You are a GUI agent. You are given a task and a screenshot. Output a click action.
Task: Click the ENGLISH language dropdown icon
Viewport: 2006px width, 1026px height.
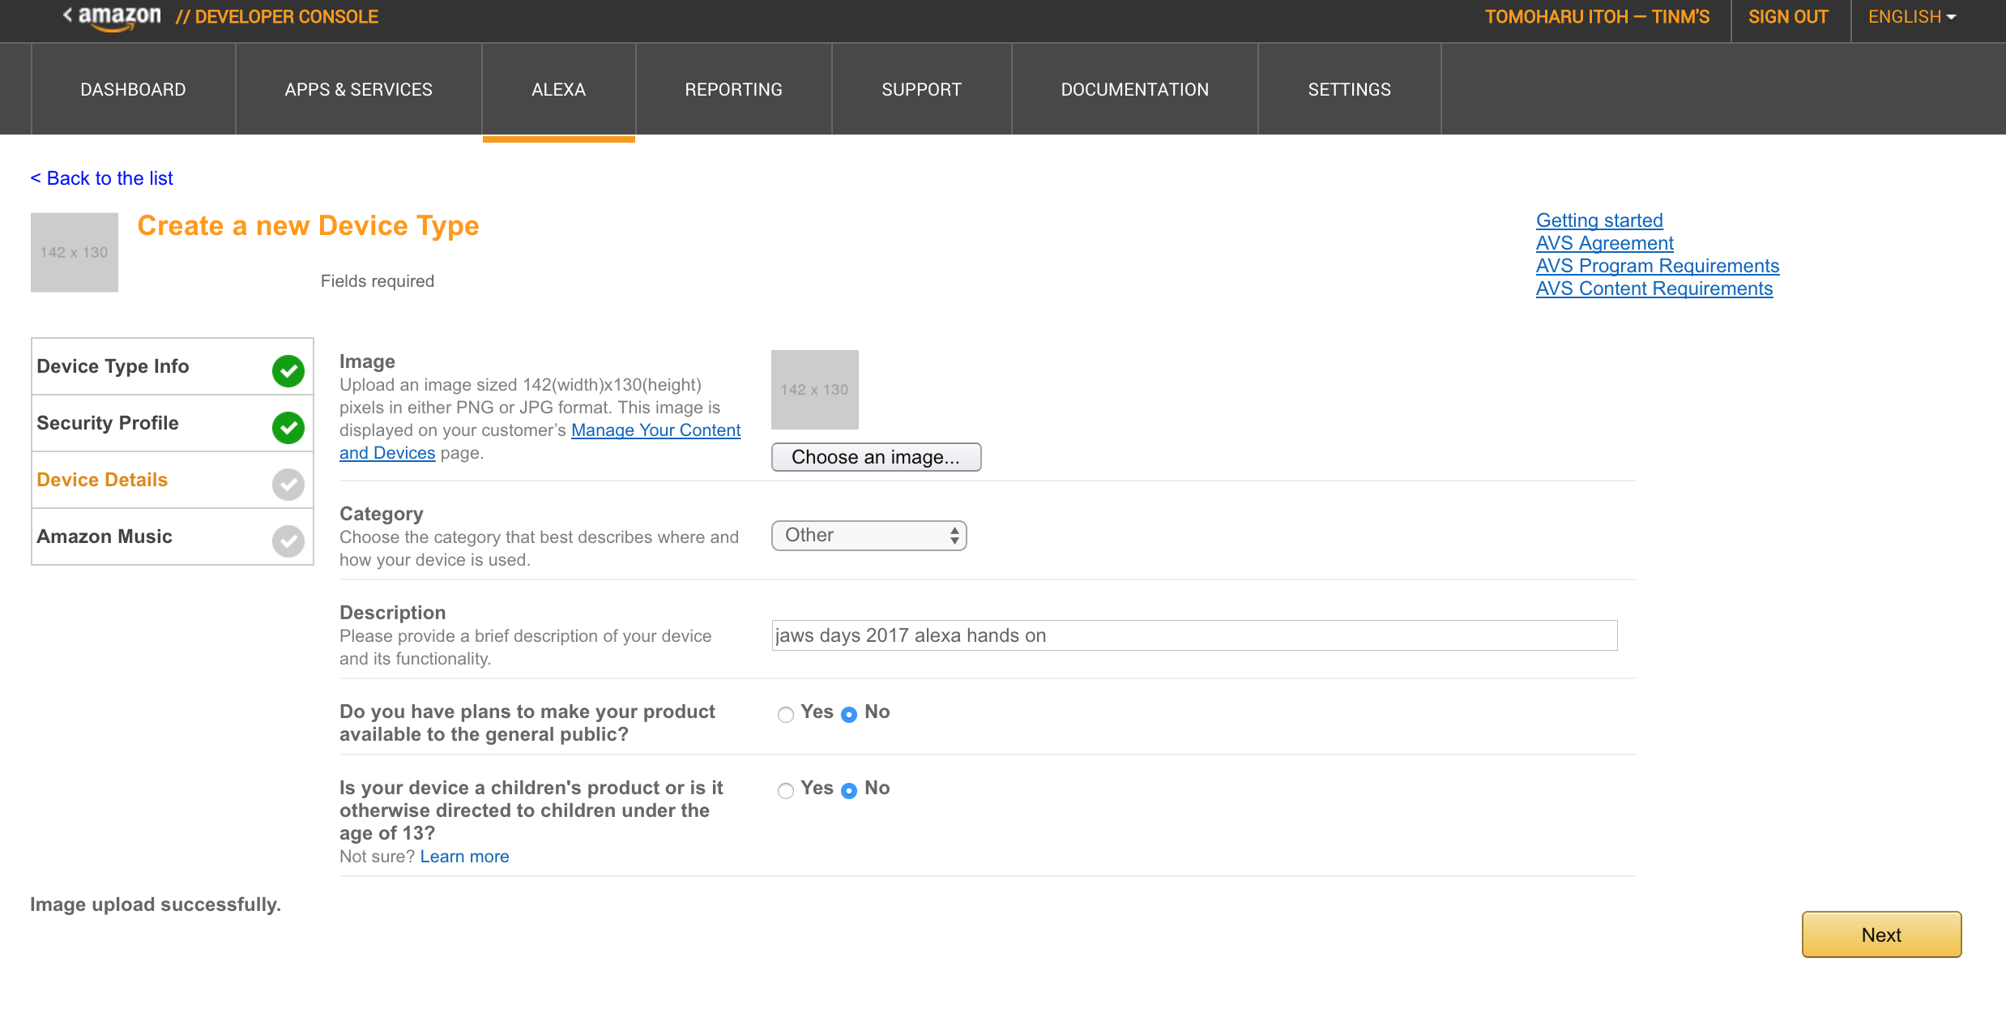click(1957, 17)
